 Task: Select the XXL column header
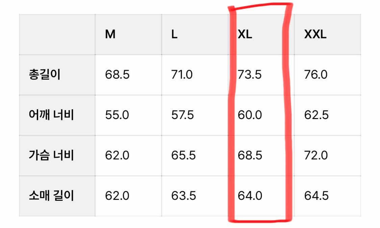tap(315, 35)
